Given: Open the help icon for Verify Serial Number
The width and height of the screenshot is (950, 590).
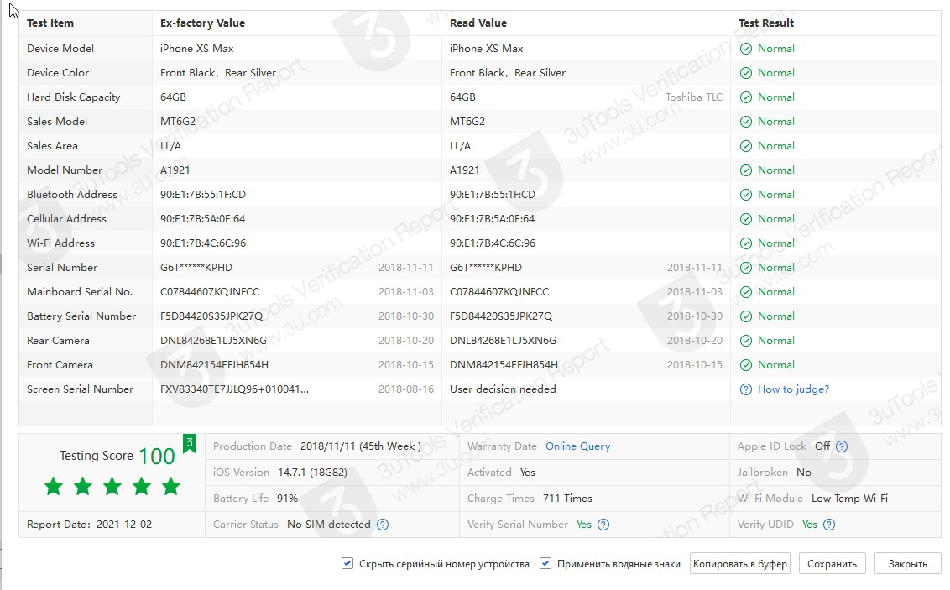Looking at the screenshot, I should pos(603,525).
